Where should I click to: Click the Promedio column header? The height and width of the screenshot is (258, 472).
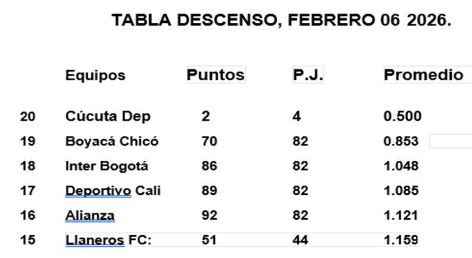pyautogui.click(x=423, y=75)
